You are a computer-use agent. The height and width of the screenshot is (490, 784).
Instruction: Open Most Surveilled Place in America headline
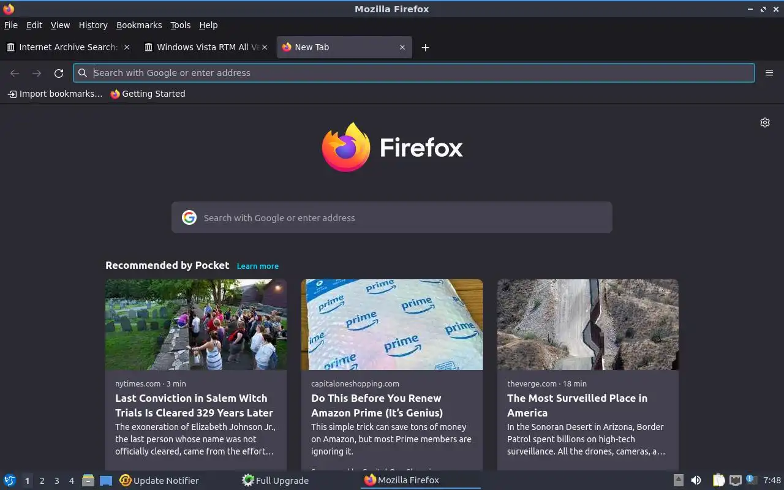pos(577,405)
